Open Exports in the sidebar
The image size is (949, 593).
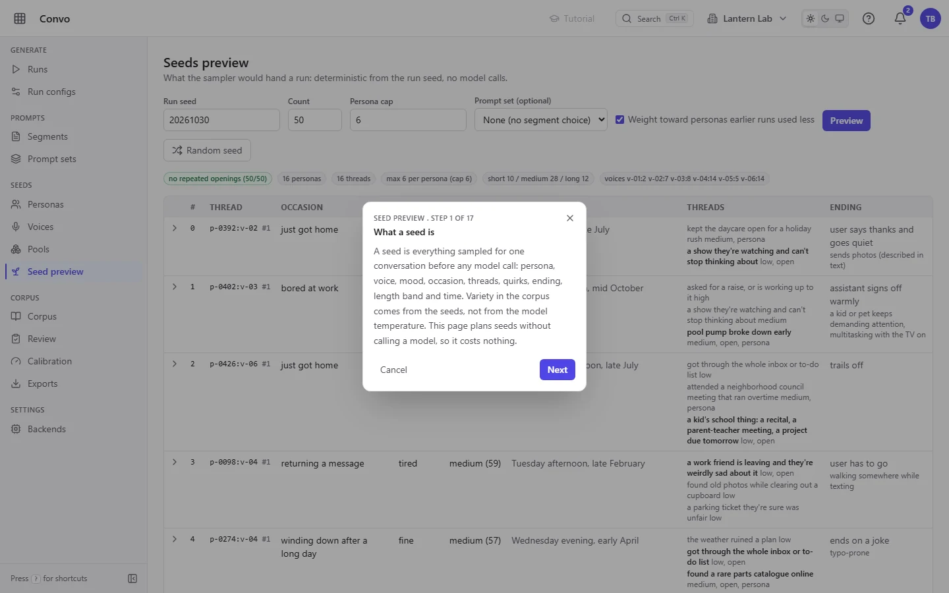[73, 383]
